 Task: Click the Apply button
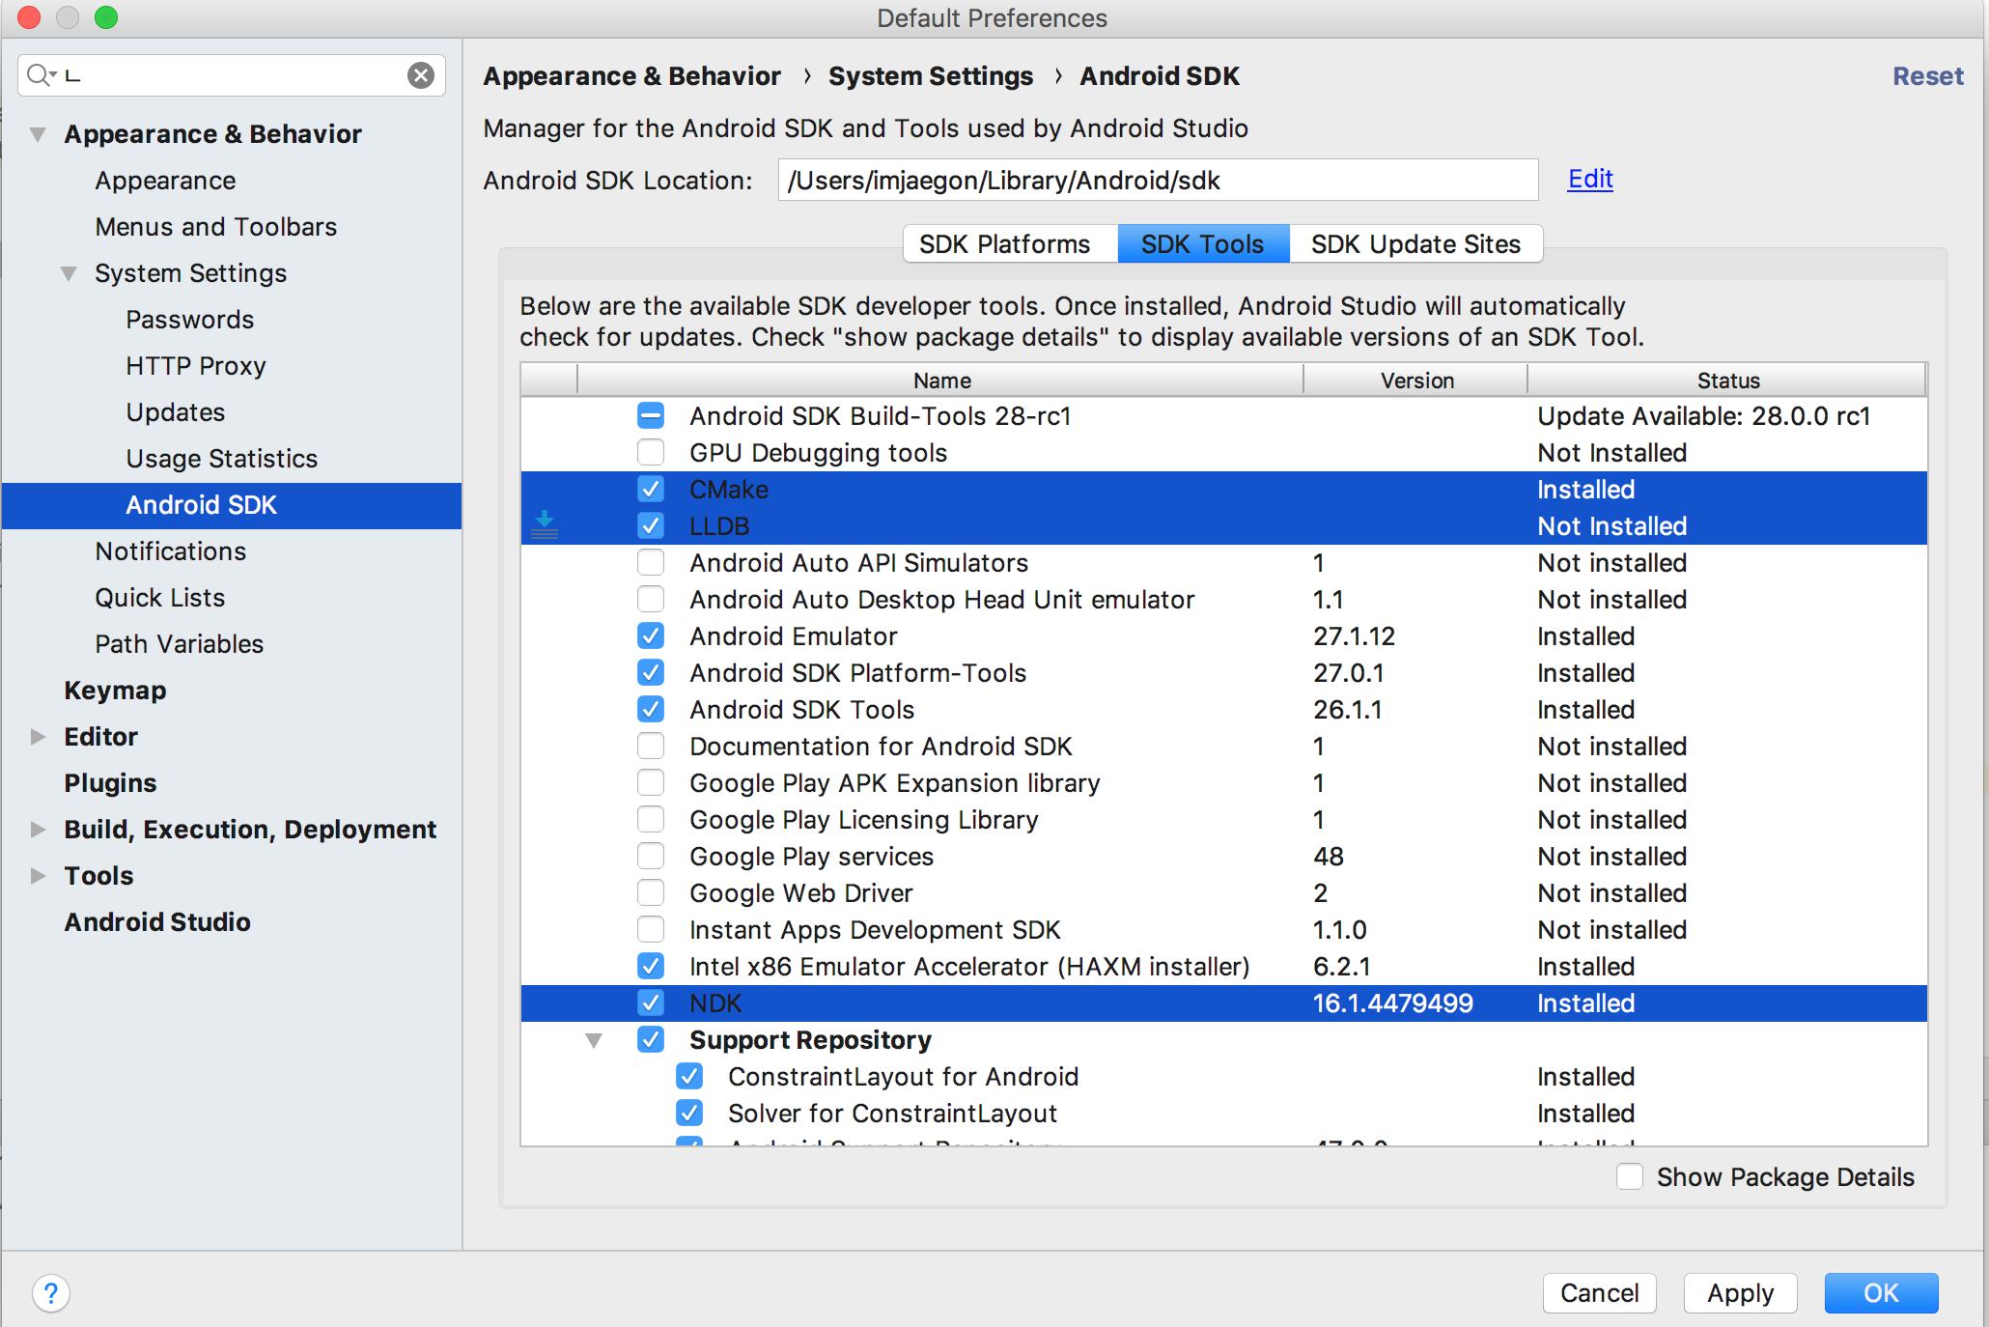pyautogui.click(x=1740, y=1292)
